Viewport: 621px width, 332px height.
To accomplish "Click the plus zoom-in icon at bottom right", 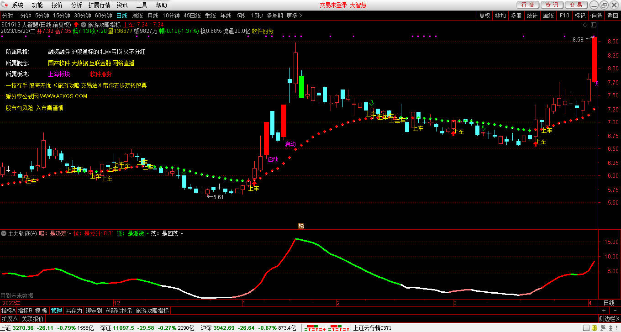I will tap(603, 311).
